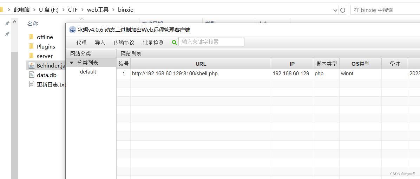Sort by the 名称 column header
Image resolution: width=420 pixels, height=179 pixels.
[x=33, y=24]
